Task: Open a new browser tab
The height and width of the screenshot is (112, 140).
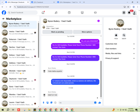Action: click(x=84, y=2)
